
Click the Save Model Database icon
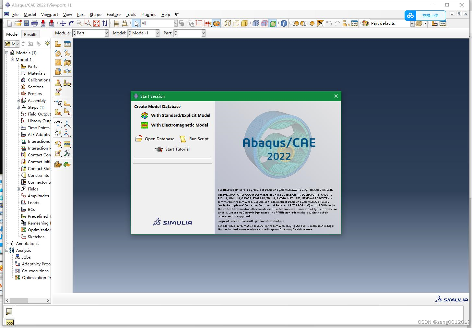[26, 23]
